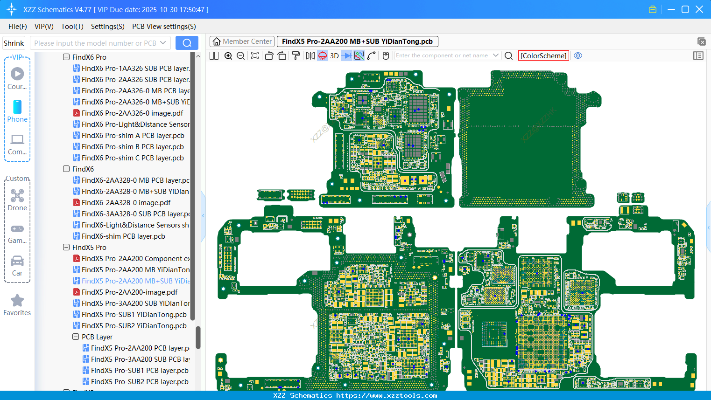Zoom in on the PCB view
The height and width of the screenshot is (400, 711).
228,55
